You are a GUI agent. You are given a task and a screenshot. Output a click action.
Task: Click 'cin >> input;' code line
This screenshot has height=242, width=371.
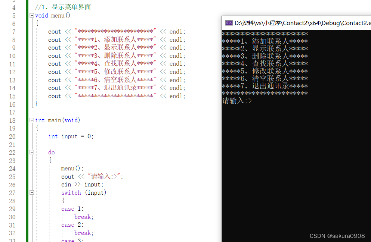click(x=82, y=185)
